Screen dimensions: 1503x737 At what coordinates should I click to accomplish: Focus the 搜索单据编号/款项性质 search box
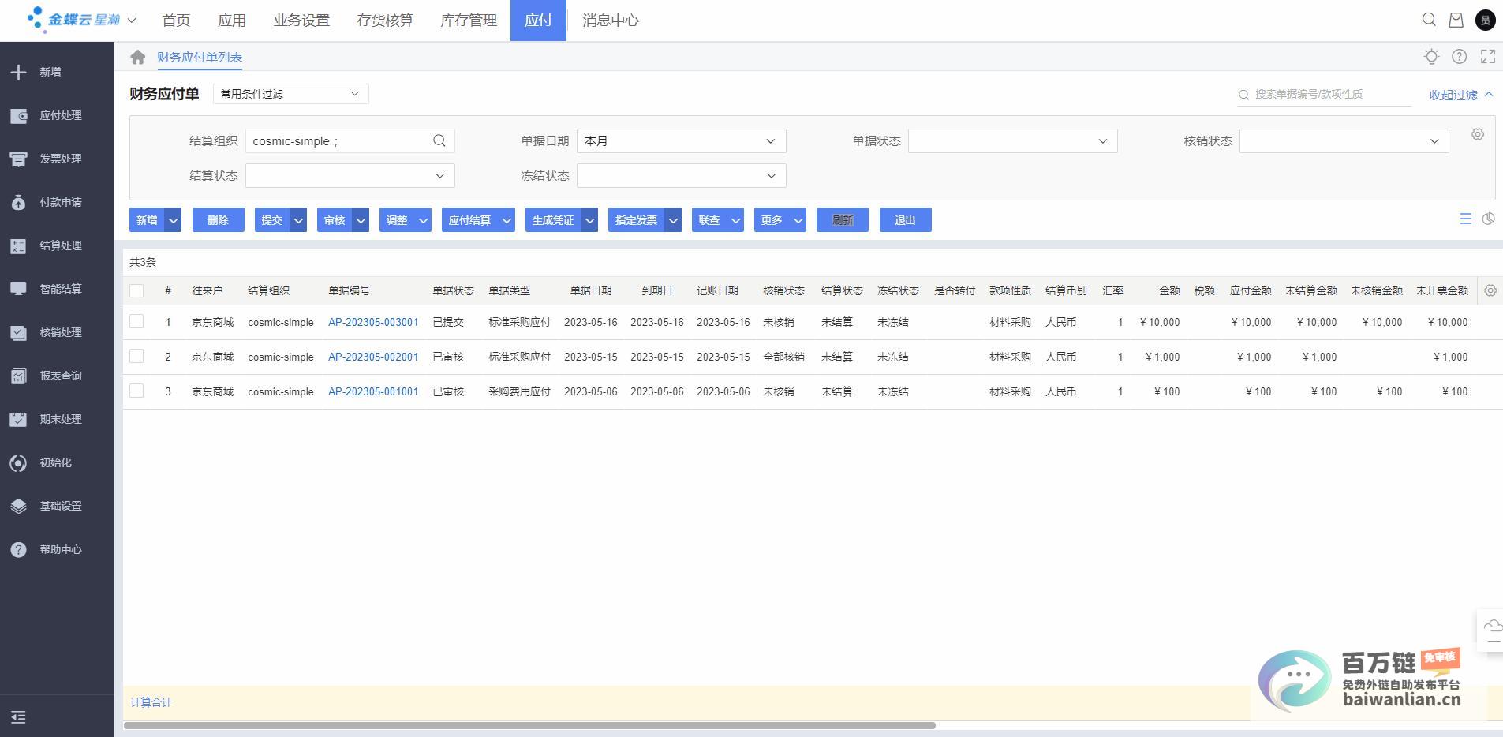(x=1324, y=94)
